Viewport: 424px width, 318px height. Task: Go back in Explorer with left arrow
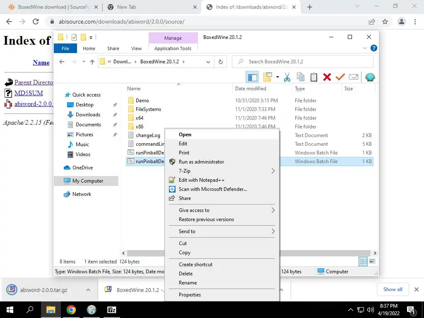[x=62, y=62]
